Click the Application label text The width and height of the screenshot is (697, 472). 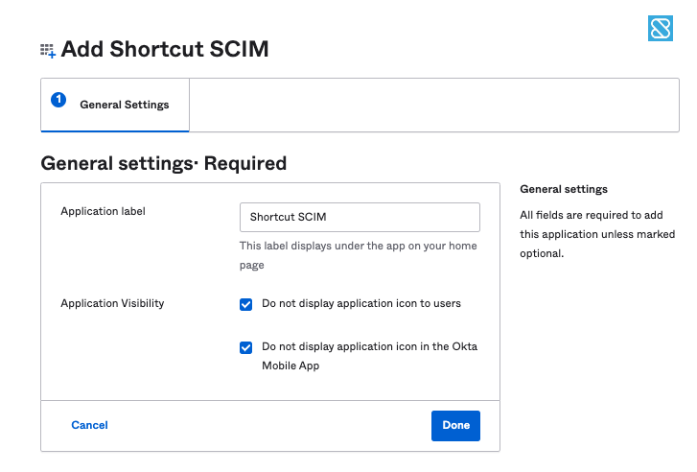coord(103,211)
